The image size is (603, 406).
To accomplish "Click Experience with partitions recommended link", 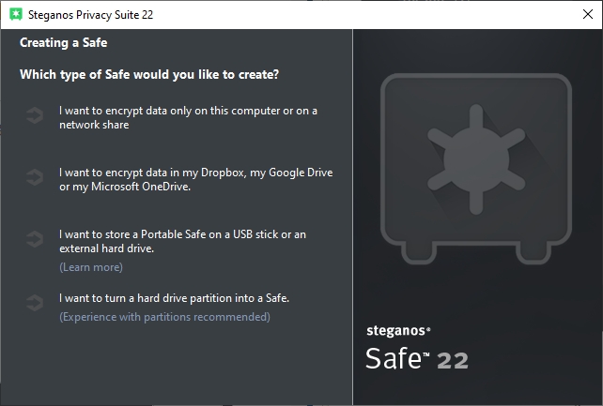I will [164, 317].
